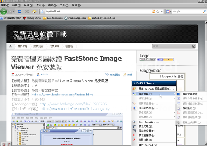Open the search engine selector dropdown
The height and width of the screenshot is (146, 207).
(169, 12)
